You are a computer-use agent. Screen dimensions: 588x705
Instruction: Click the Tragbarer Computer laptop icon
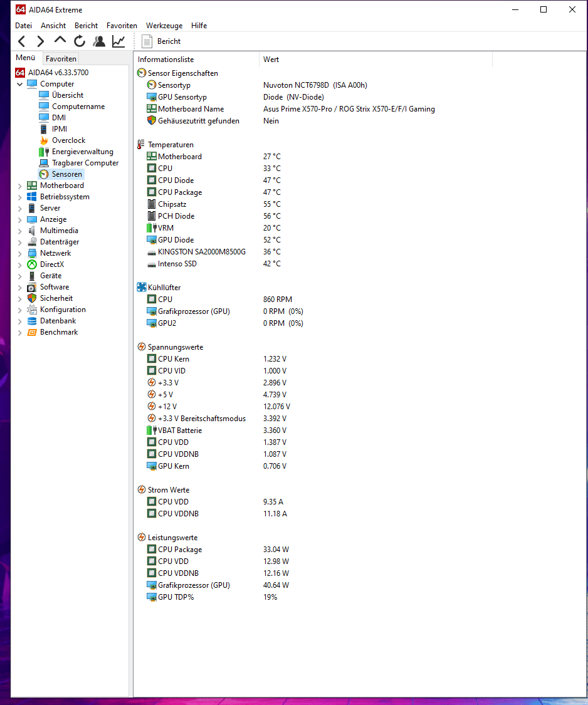coord(44,163)
